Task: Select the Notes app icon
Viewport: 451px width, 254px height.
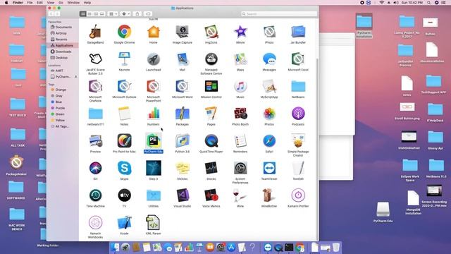Action: coord(124,114)
